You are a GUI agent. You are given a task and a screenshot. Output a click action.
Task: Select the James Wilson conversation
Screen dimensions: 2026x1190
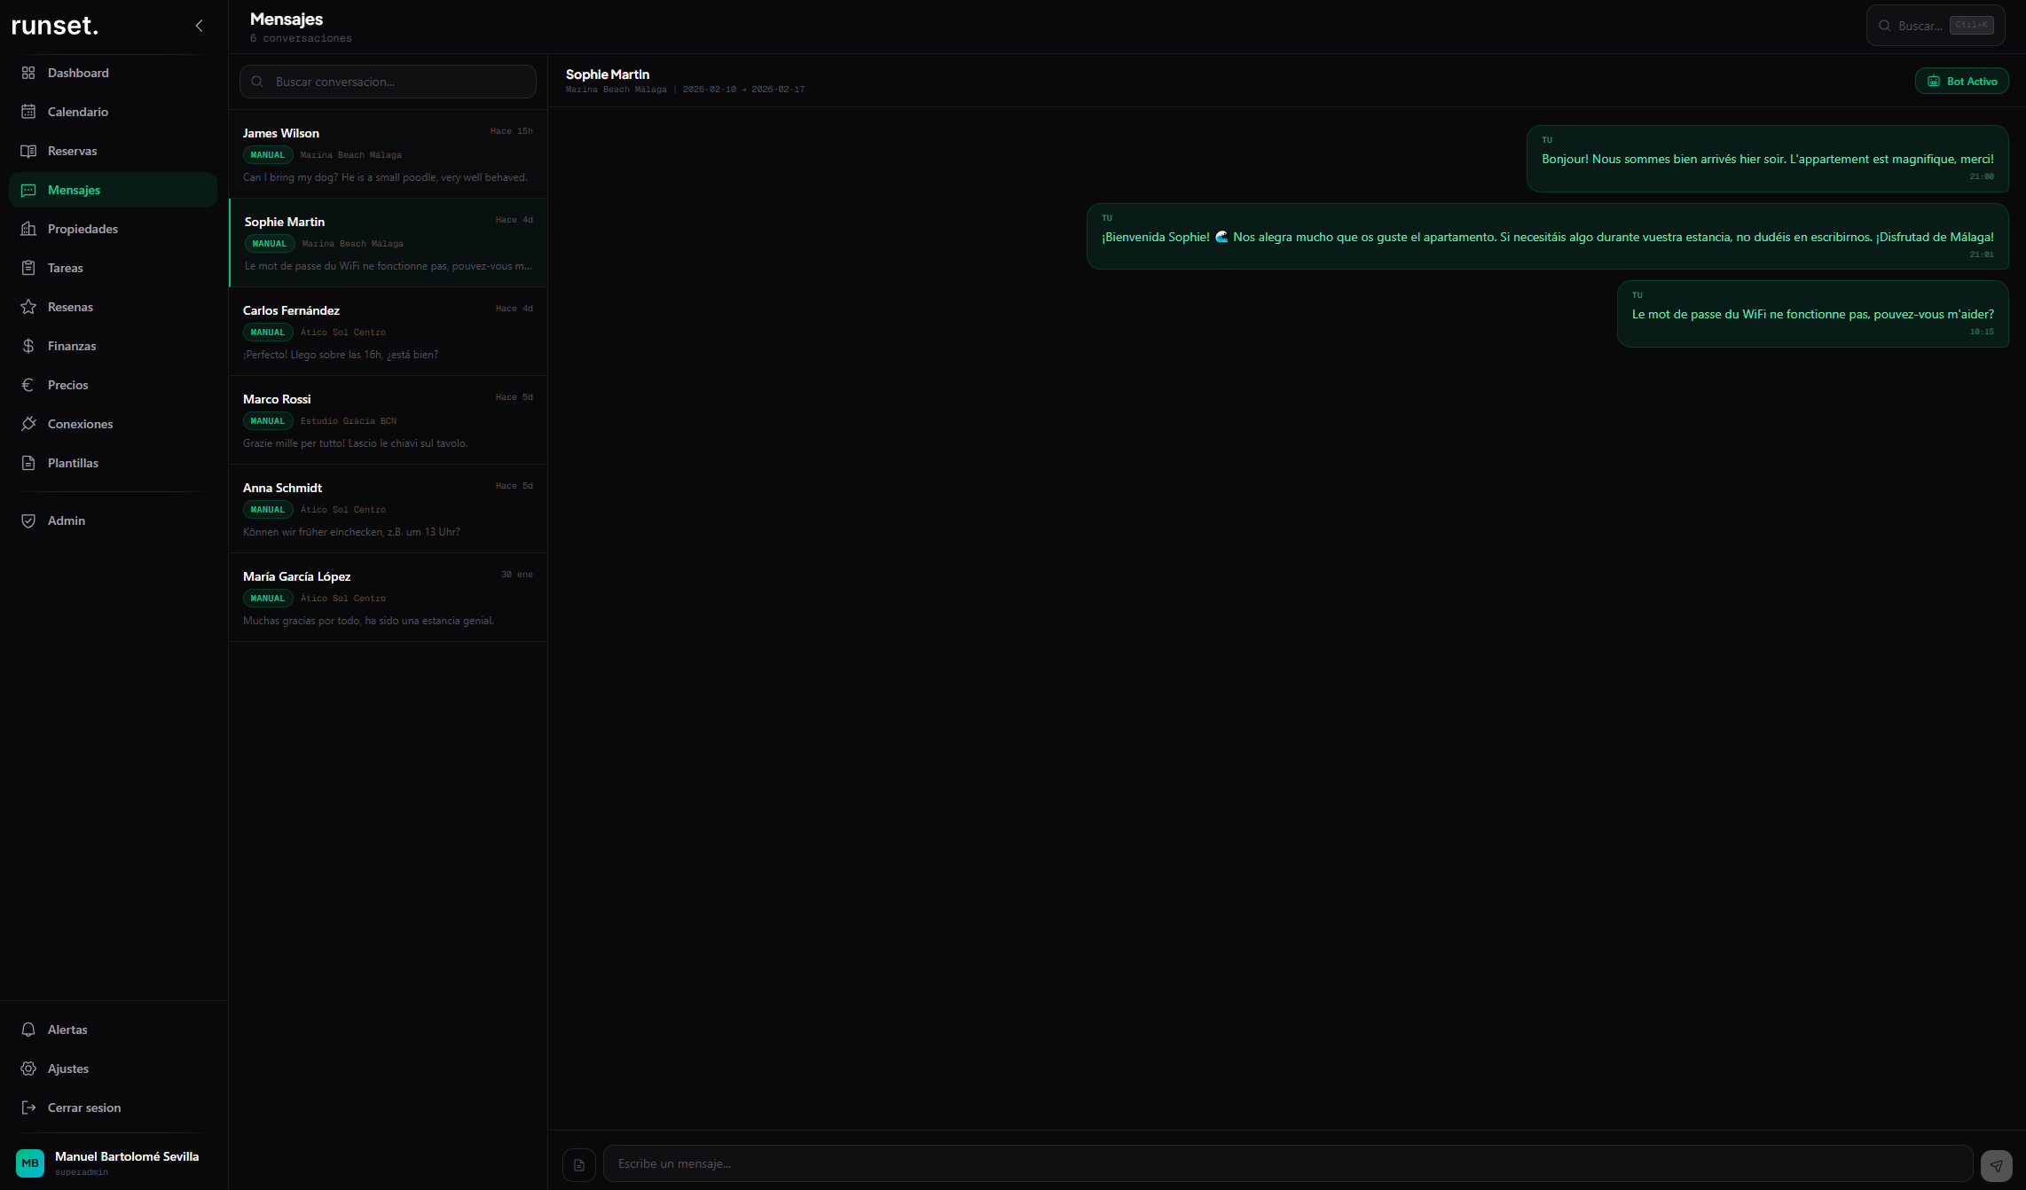[x=388, y=153]
